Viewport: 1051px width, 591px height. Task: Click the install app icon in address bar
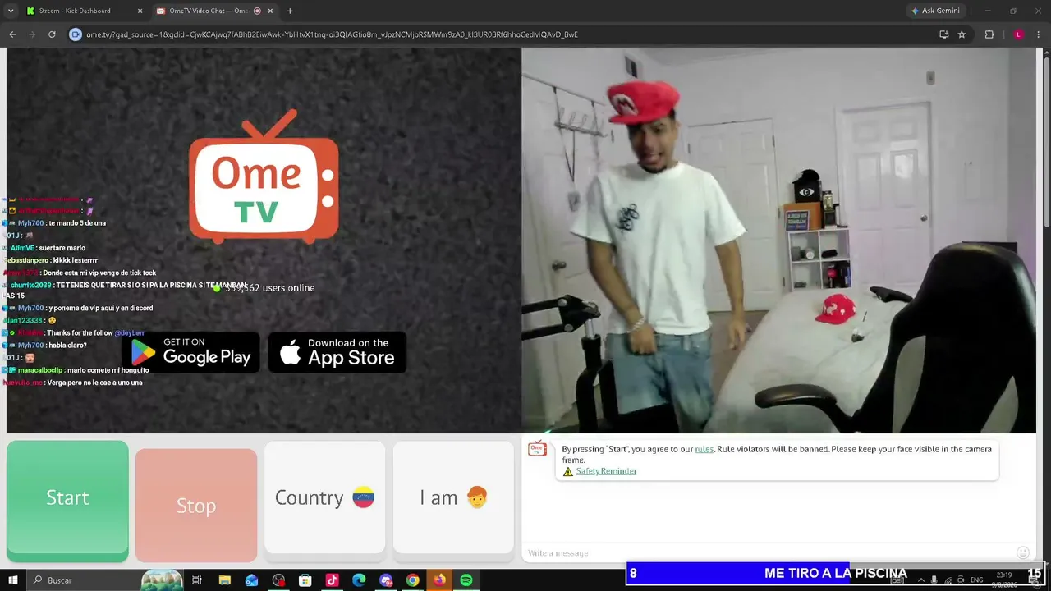click(943, 34)
